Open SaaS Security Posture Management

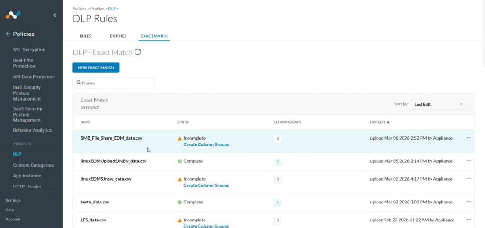coord(27,114)
